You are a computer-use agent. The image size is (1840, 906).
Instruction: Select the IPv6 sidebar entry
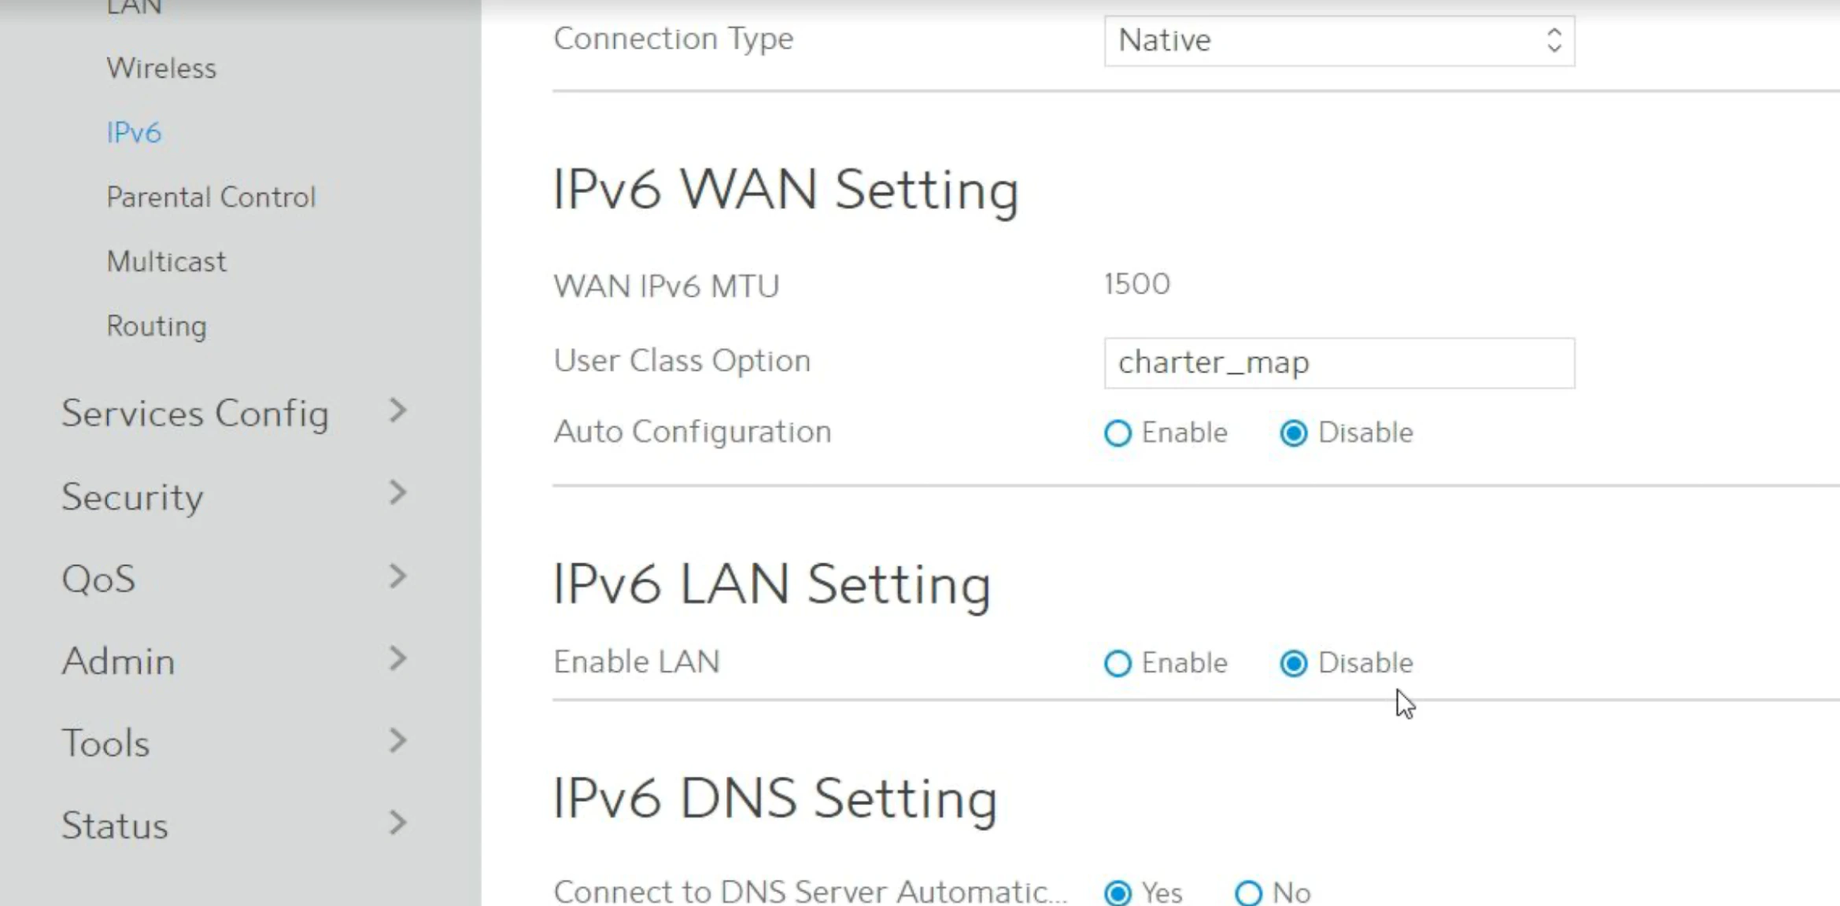click(x=134, y=131)
